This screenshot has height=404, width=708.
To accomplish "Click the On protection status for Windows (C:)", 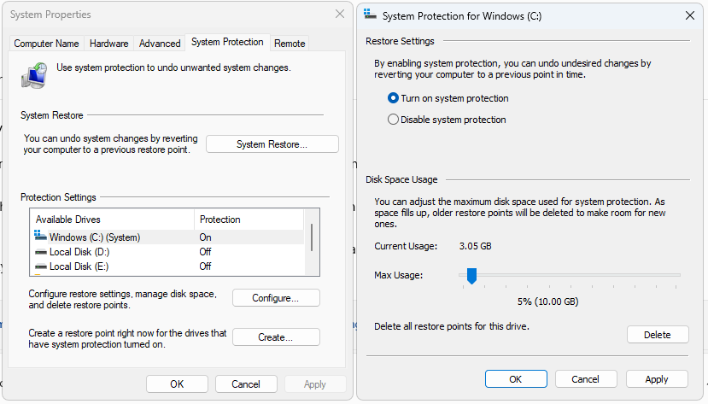I will (206, 237).
